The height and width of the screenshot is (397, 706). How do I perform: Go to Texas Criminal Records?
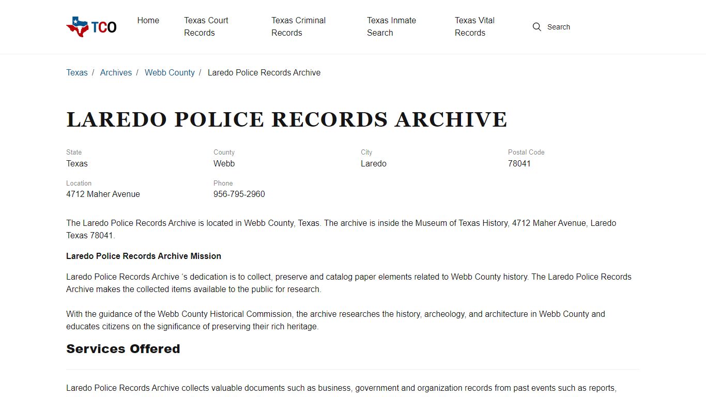(299, 27)
